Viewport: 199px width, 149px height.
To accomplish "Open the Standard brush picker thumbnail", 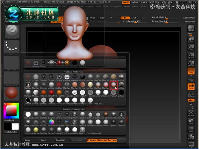I will click(x=12, y=32).
